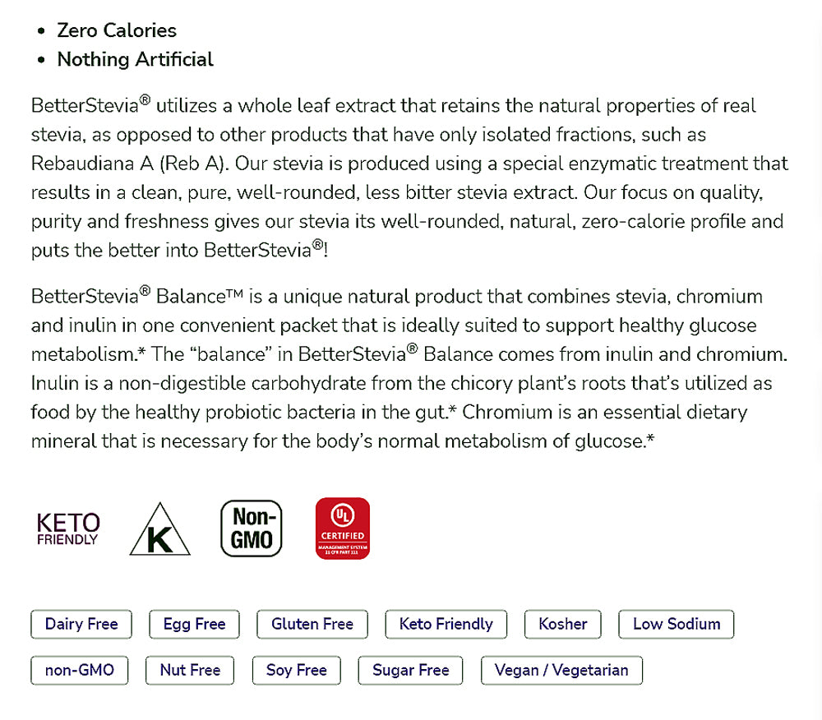This screenshot has width=822, height=720.
Task: Click the Low Sodium tag
Action: click(x=676, y=624)
